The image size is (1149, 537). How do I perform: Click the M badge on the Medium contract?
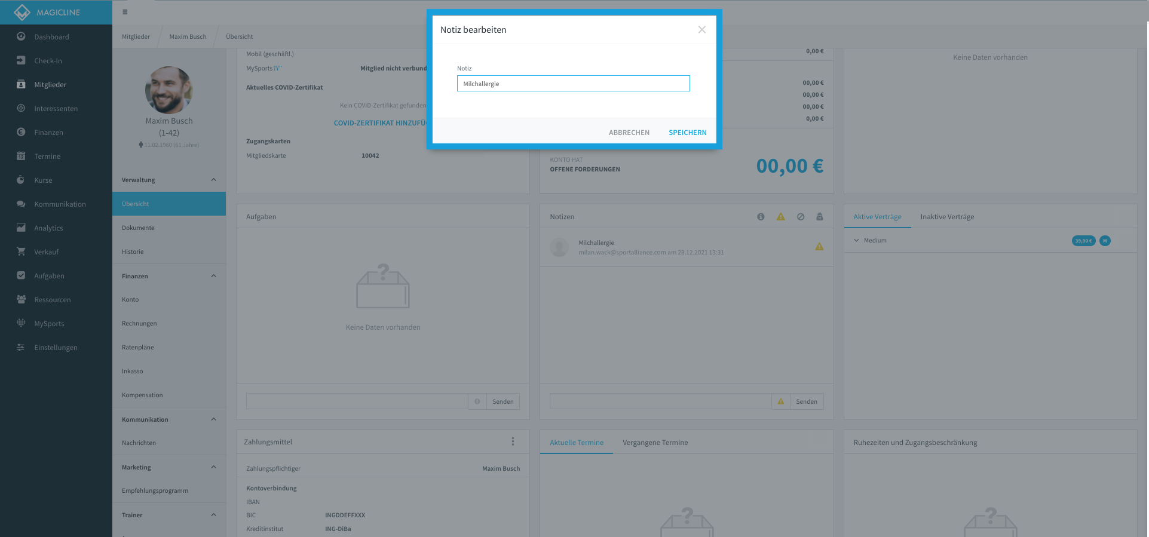tap(1105, 241)
